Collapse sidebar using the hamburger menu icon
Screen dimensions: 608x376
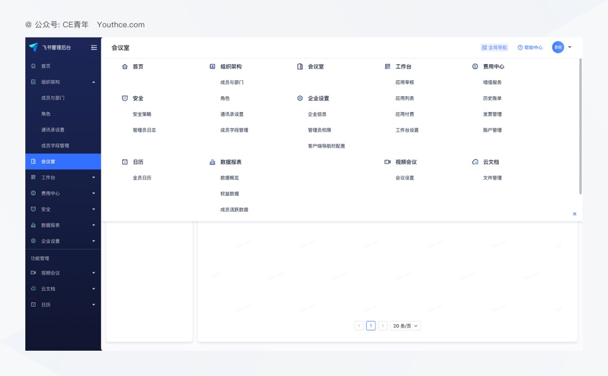[94, 47]
